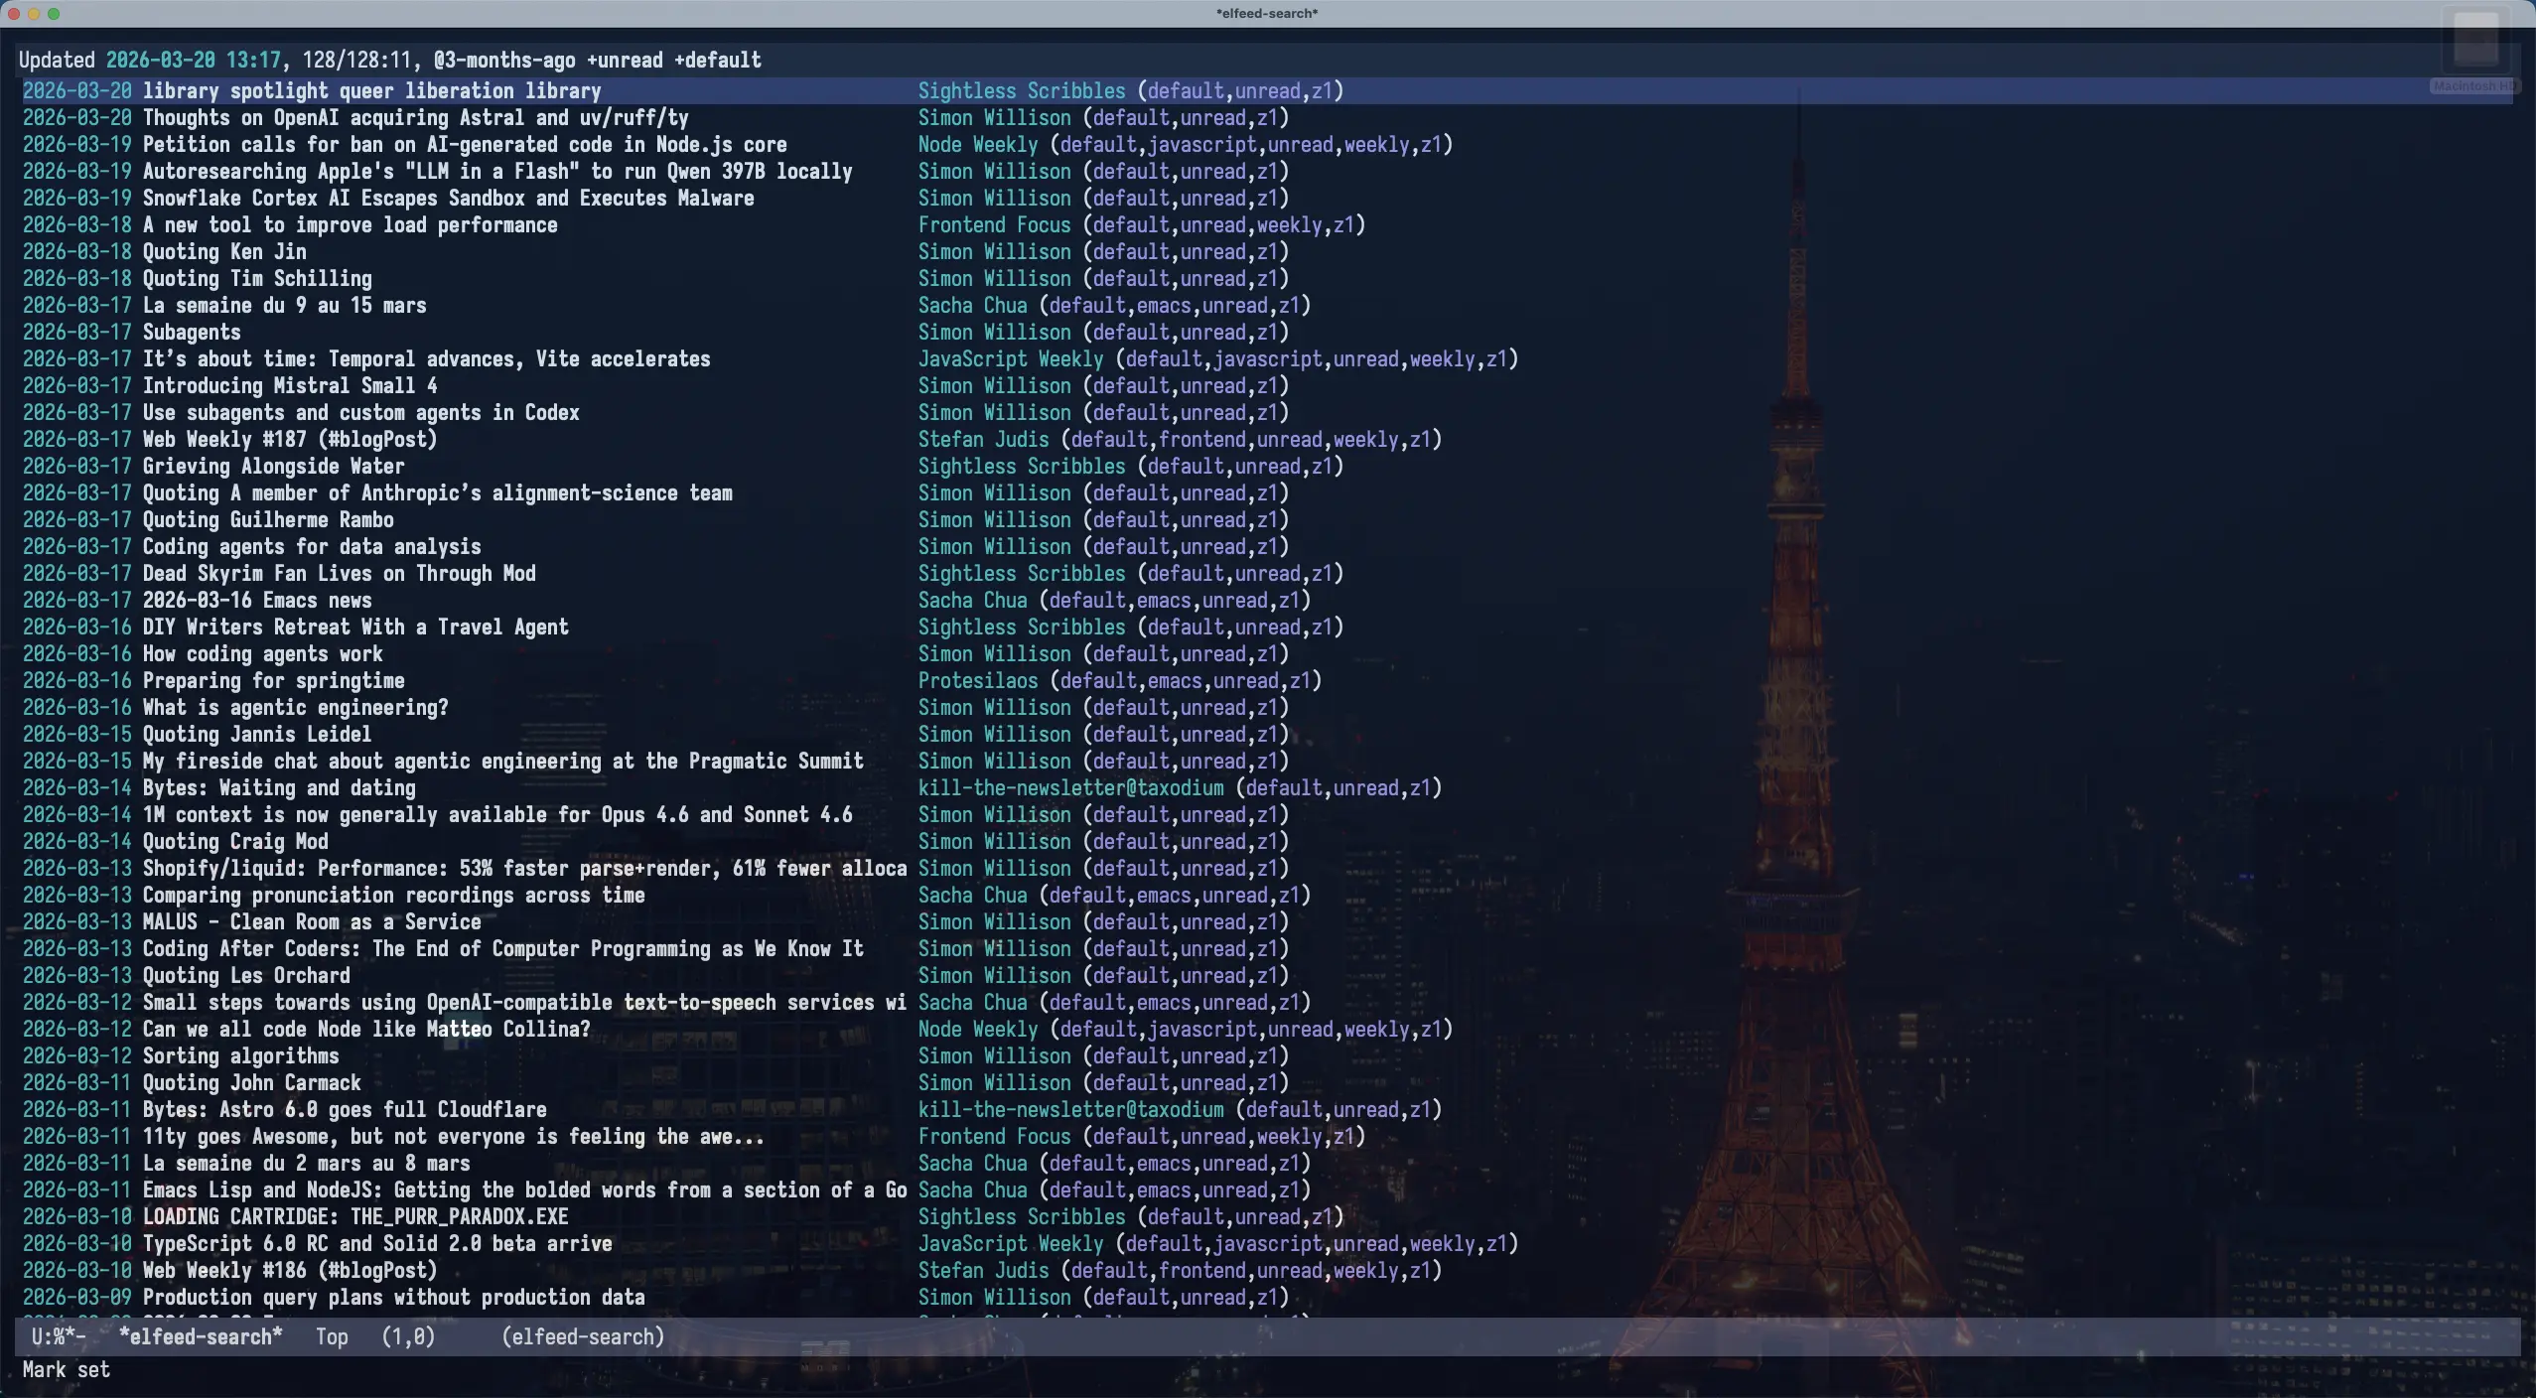The width and height of the screenshot is (2536, 1398).
Task: Click 'Preparing for springtime' by Protesilaos
Action: coord(273,681)
